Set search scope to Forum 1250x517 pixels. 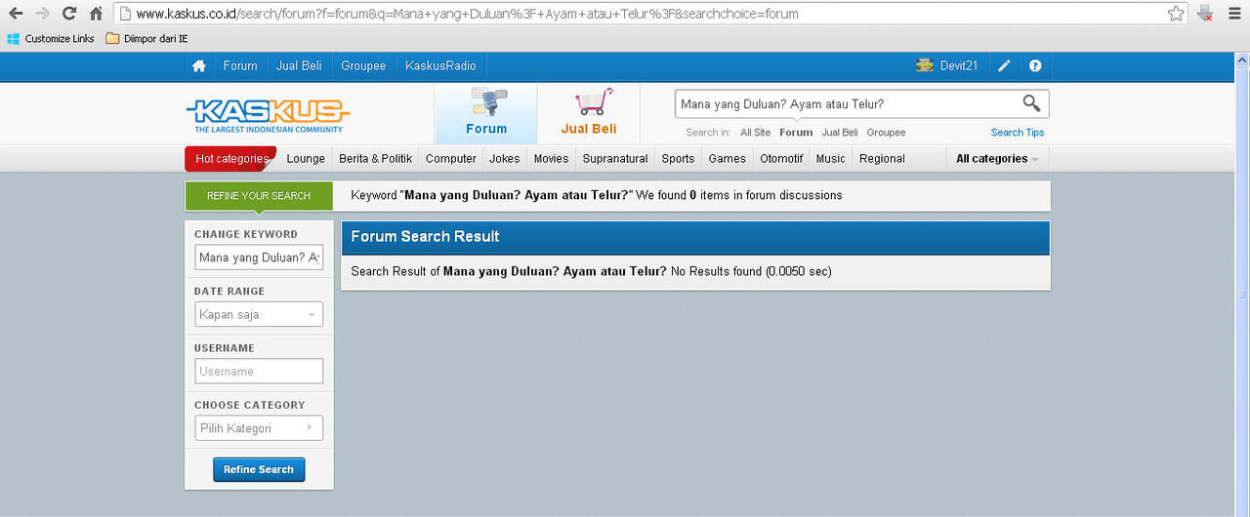click(796, 133)
